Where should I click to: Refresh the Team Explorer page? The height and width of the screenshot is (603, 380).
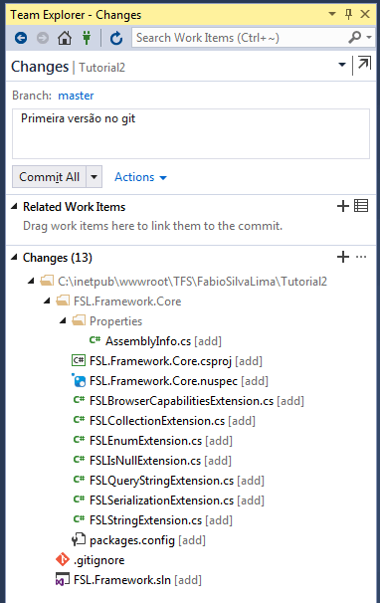tap(116, 38)
